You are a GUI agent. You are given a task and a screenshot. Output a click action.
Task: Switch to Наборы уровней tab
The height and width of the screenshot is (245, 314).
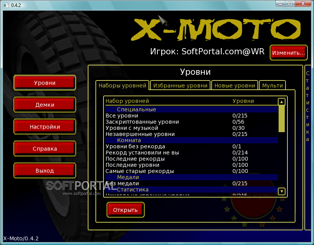click(x=122, y=86)
